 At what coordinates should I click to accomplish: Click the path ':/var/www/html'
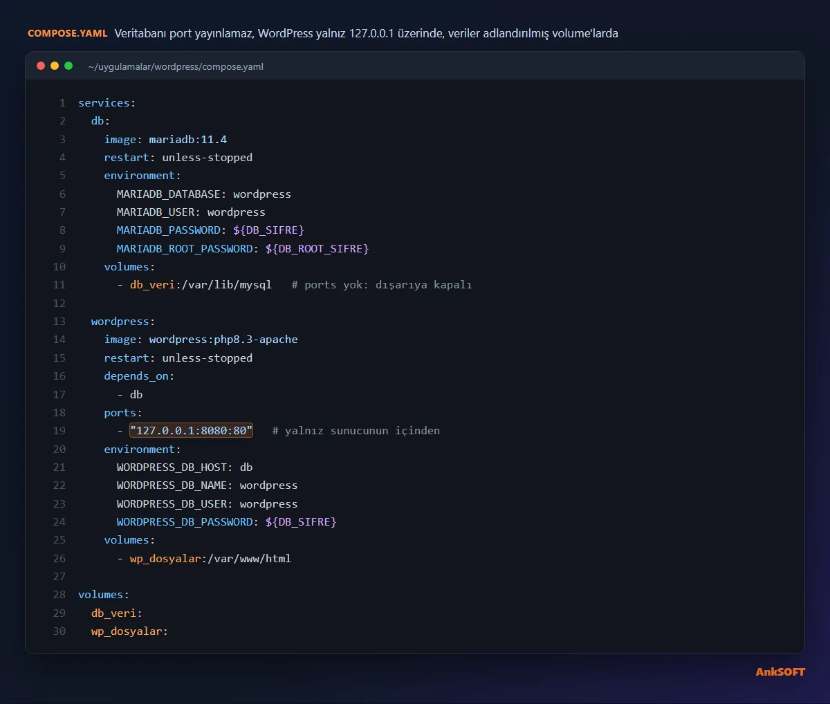click(246, 559)
